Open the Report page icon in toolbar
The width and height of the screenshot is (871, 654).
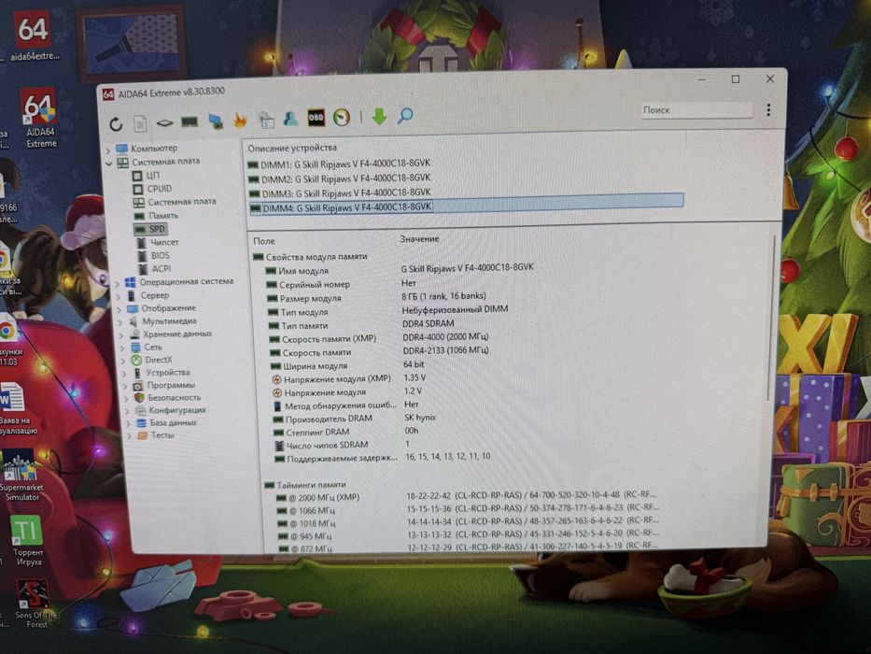point(140,123)
